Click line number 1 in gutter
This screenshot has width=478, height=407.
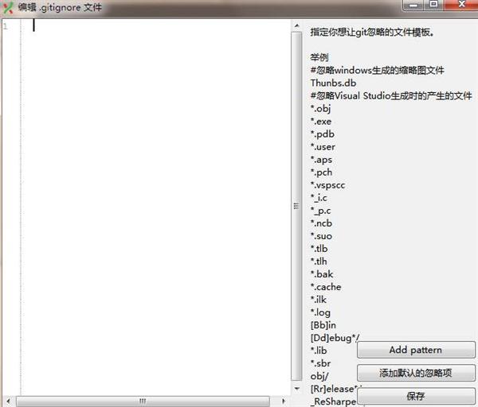6,26
